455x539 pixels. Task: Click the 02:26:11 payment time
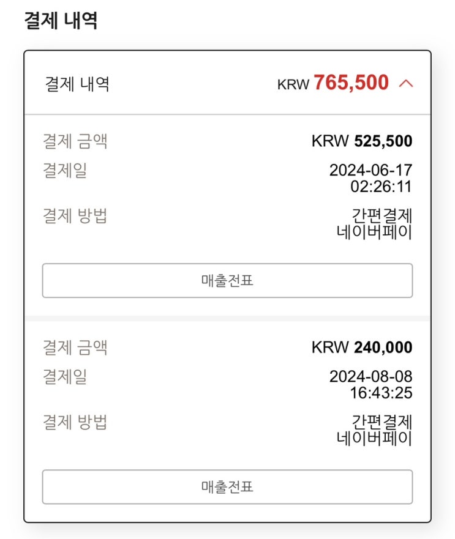(381, 187)
